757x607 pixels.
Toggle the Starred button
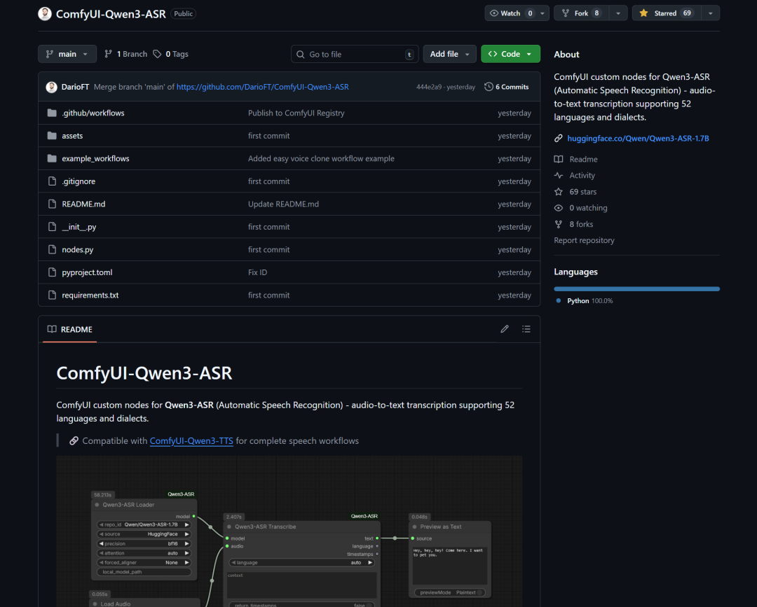(667, 13)
